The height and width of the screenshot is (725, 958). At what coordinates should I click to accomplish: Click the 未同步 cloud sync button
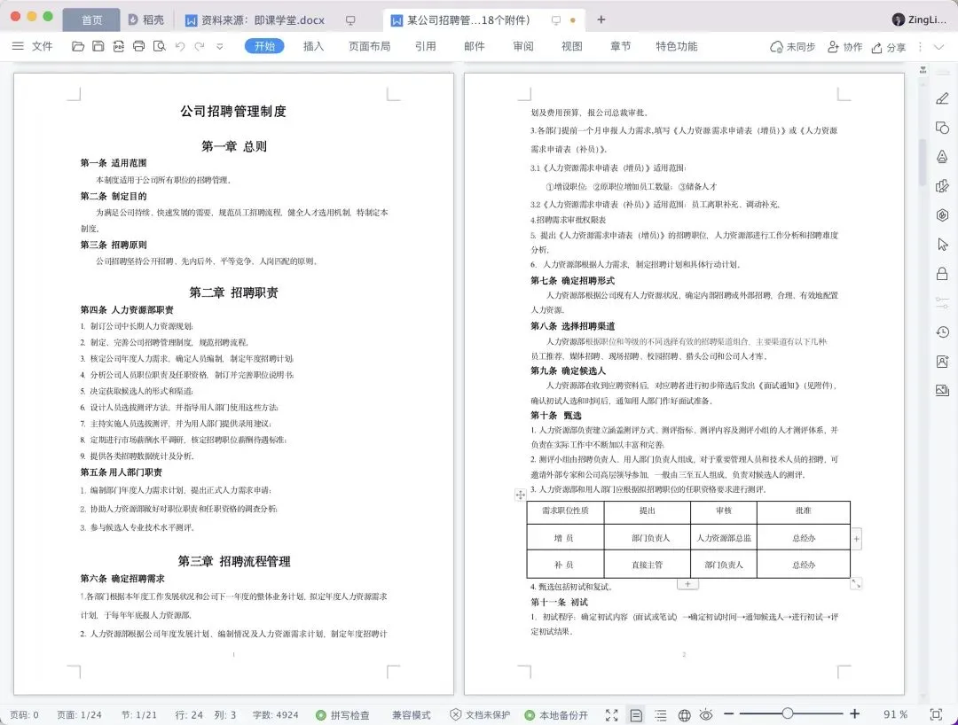pos(792,47)
